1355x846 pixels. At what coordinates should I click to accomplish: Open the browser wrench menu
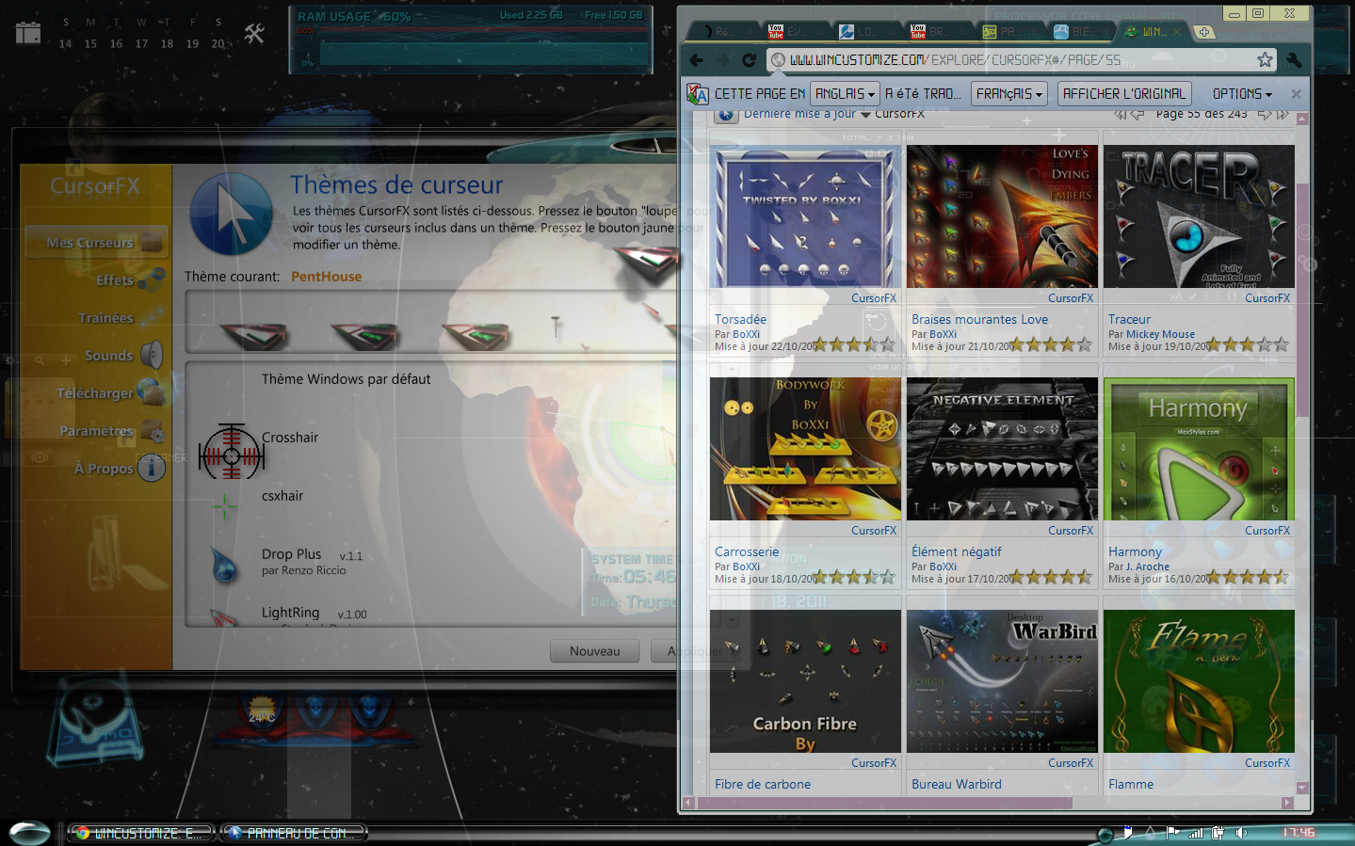click(x=1295, y=59)
